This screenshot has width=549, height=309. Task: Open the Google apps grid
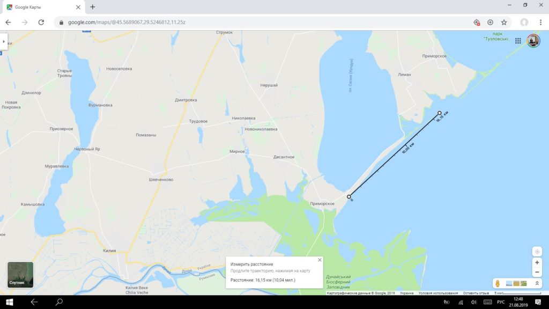[x=518, y=41]
